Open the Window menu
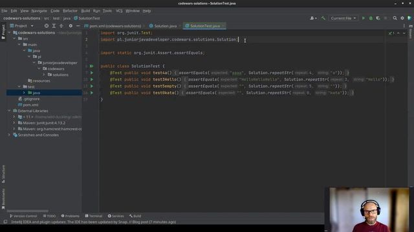 [132, 11]
